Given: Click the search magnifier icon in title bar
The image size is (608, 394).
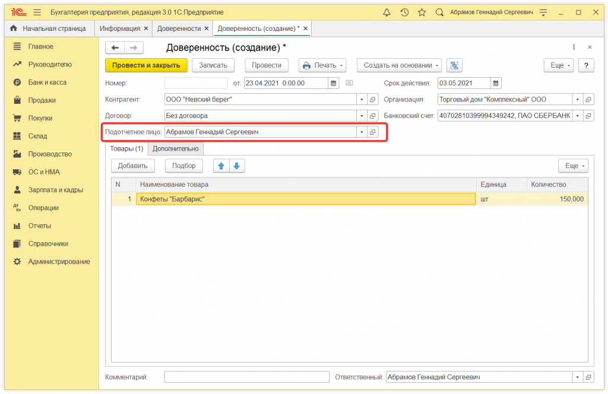Looking at the screenshot, I should tap(439, 12).
